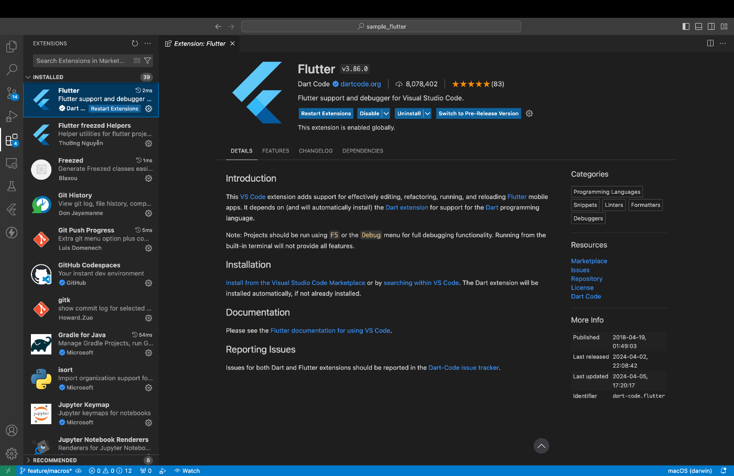Open the lightning bolt activity bar view

[12, 233]
